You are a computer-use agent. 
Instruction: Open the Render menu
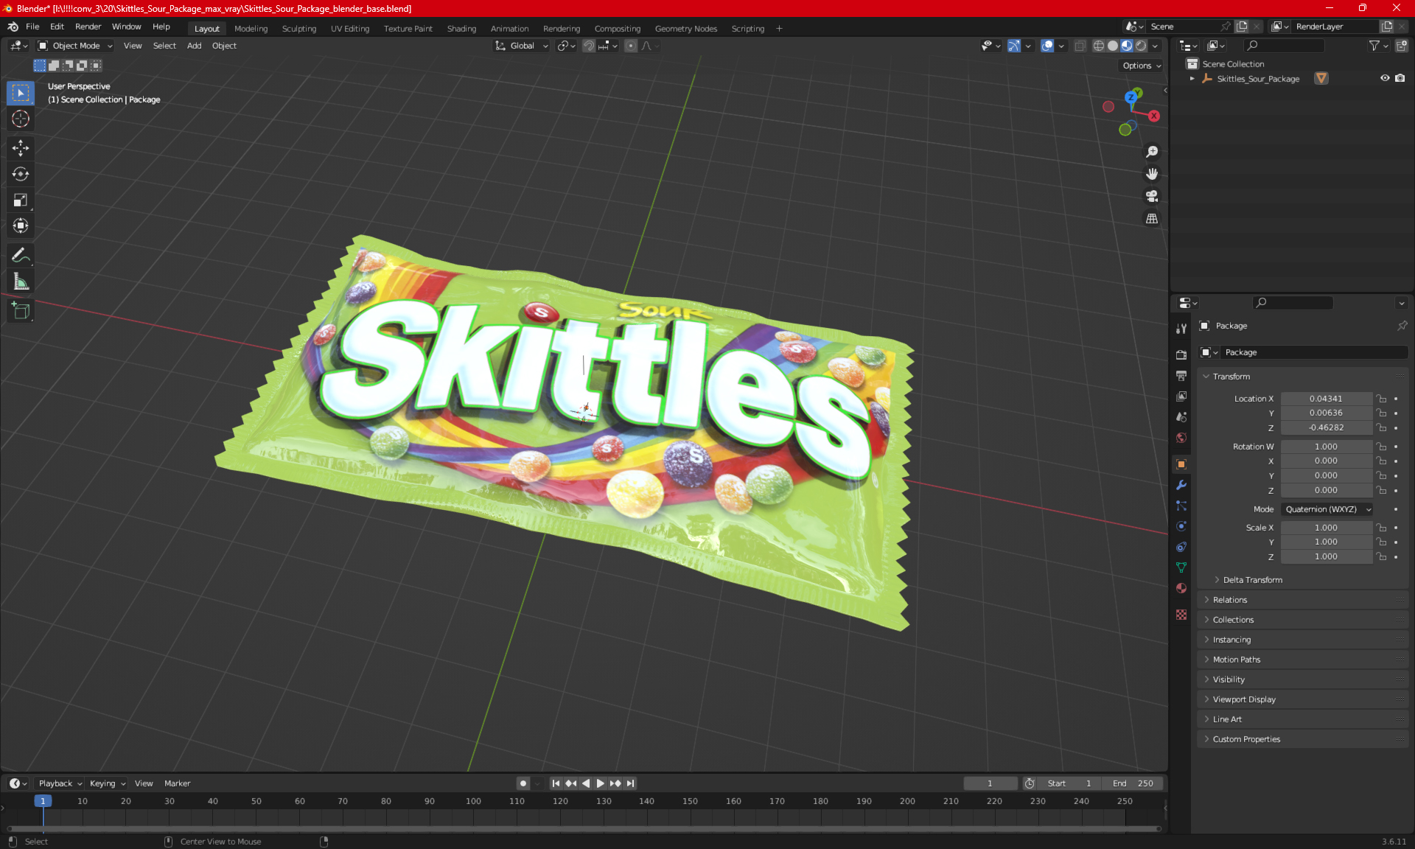coord(88,27)
